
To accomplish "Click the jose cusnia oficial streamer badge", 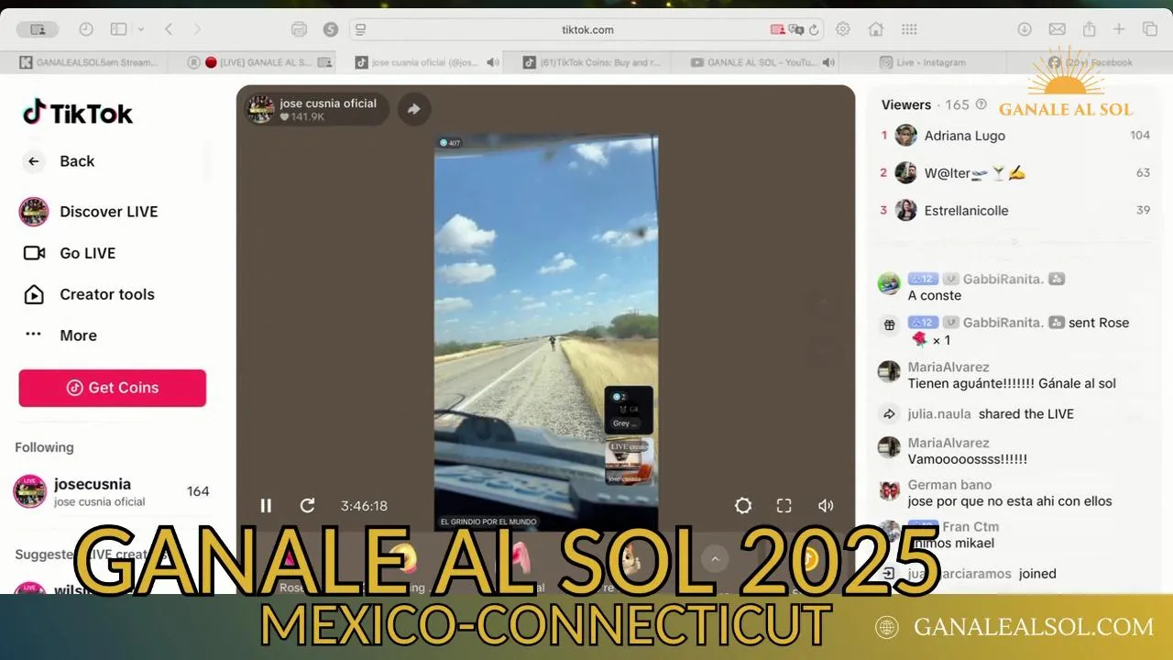I will (315, 109).
